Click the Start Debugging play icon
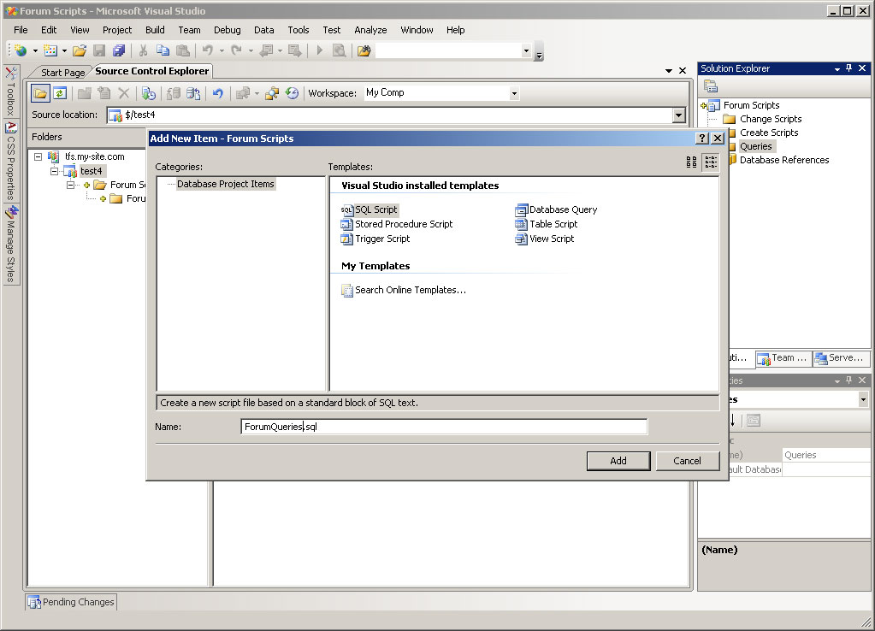Viewport: 875px width, 631px height. [x=320, y=50]
